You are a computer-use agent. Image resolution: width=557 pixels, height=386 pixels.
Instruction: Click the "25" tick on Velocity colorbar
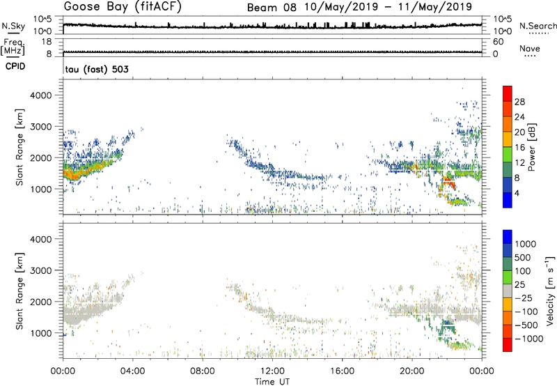(519, 284)
